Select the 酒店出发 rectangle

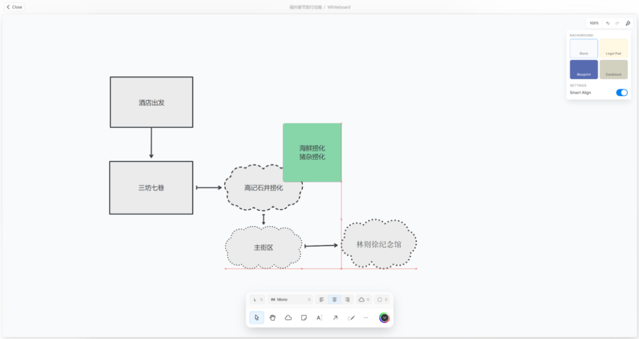pyautogui.click(x=151, y=102)
